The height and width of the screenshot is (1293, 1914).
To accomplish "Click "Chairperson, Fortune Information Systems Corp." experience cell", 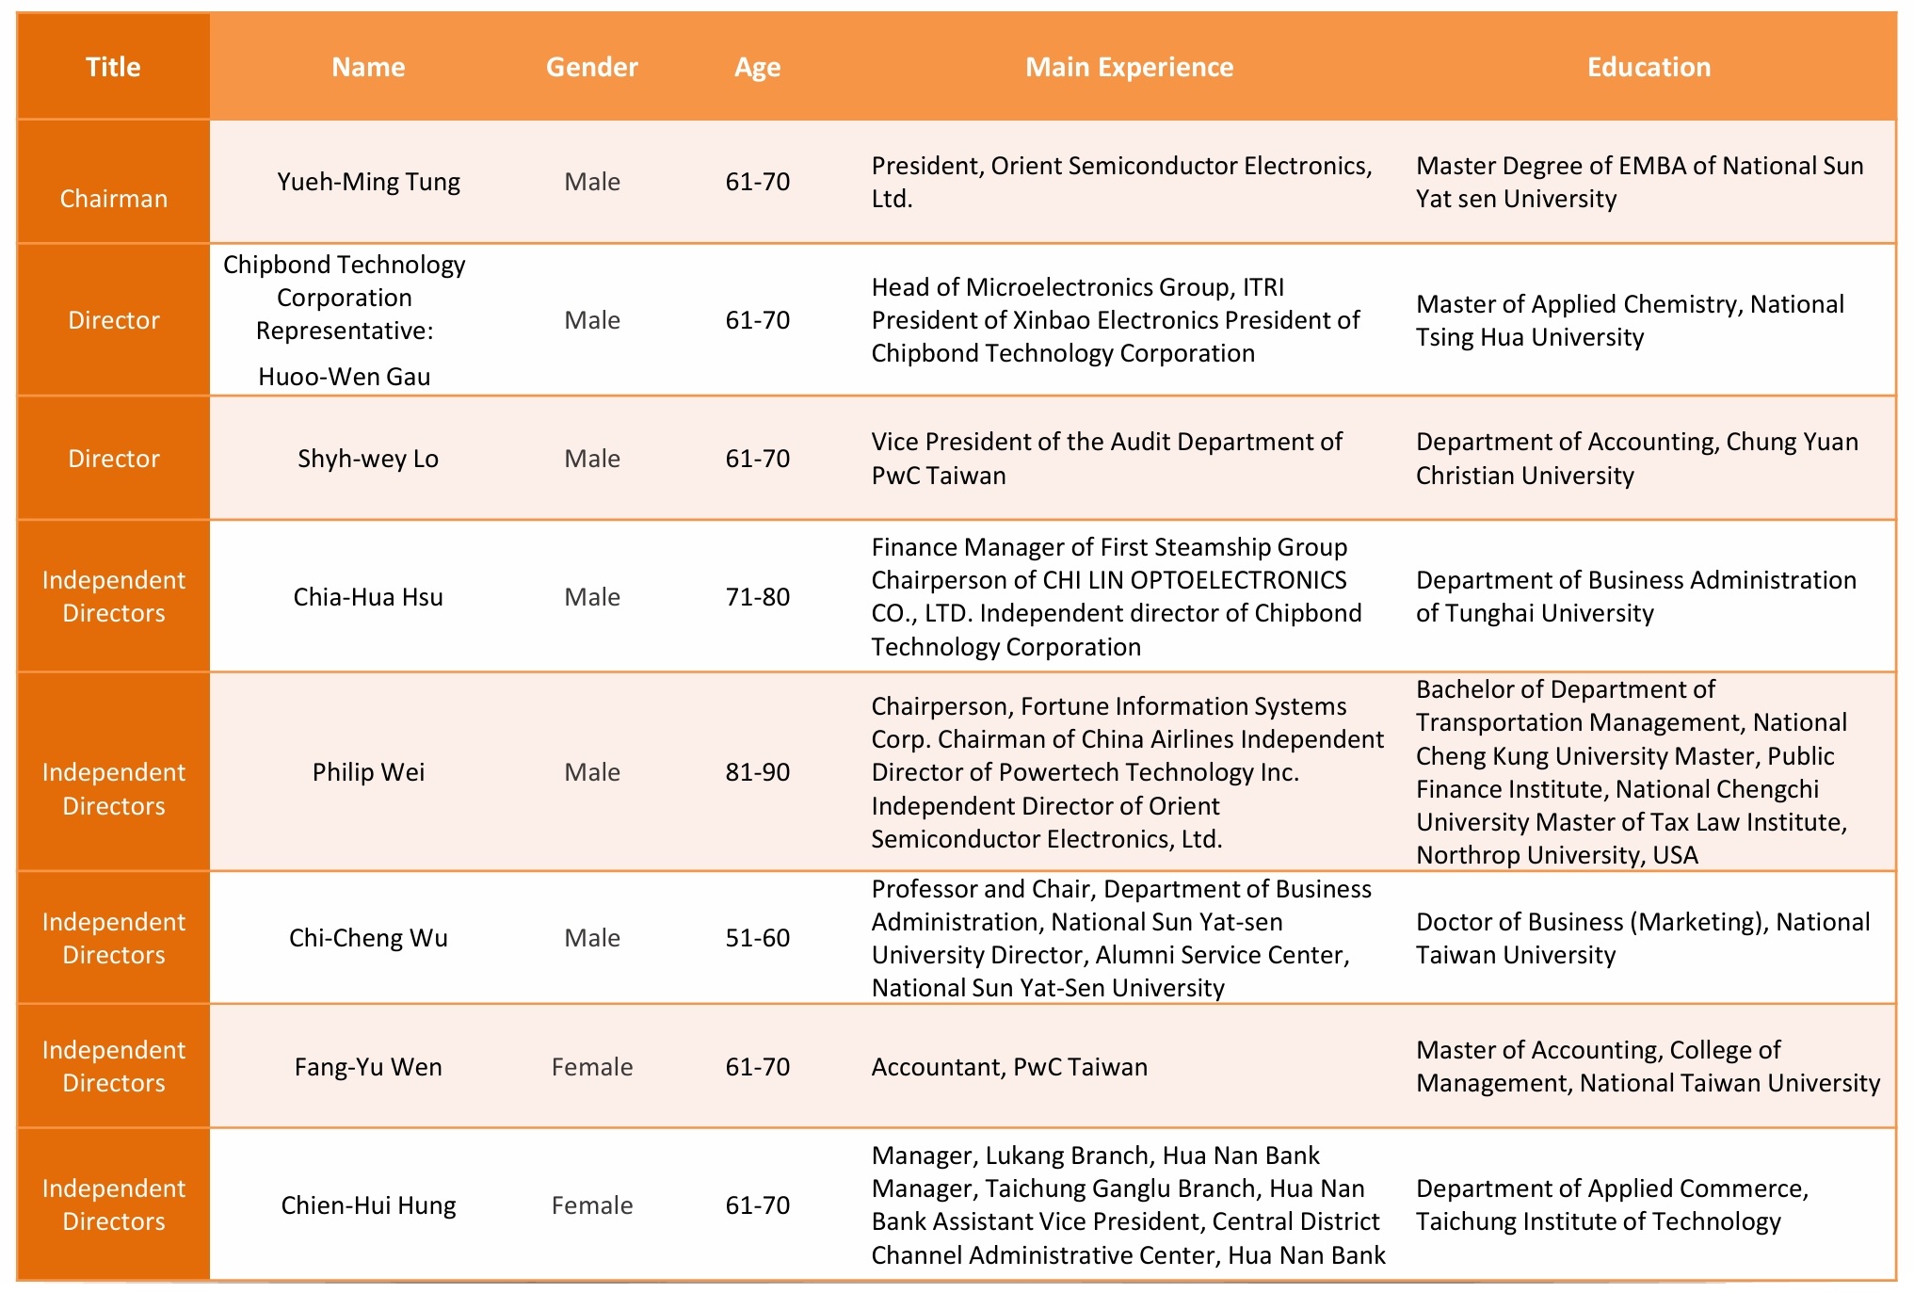I will (1128, 772).
